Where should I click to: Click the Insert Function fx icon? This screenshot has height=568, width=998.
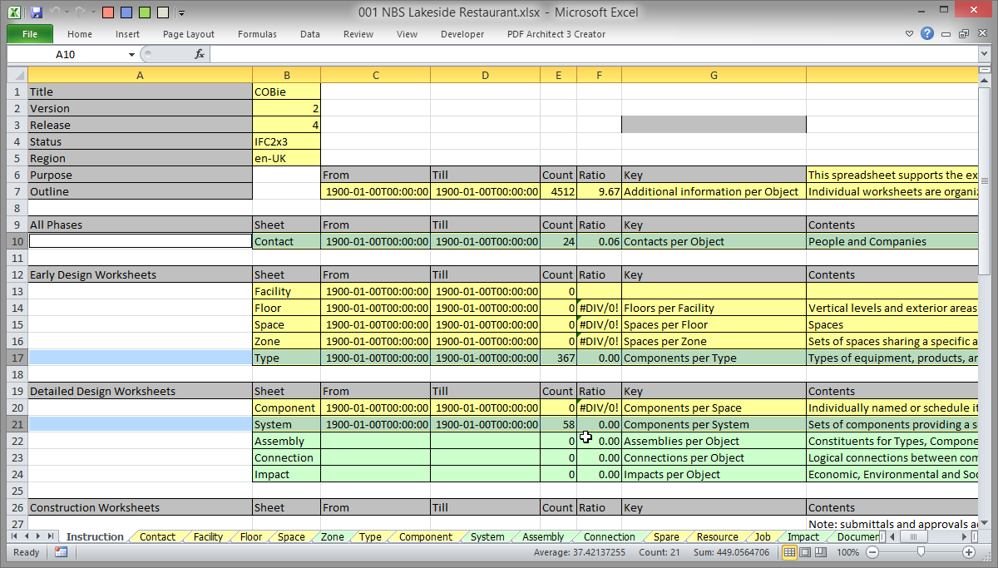pos(198,52)
